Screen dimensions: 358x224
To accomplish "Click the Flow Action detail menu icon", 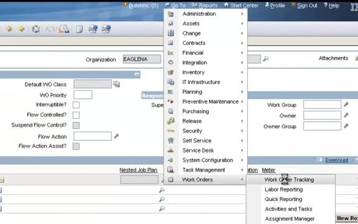I will (116, 136).
